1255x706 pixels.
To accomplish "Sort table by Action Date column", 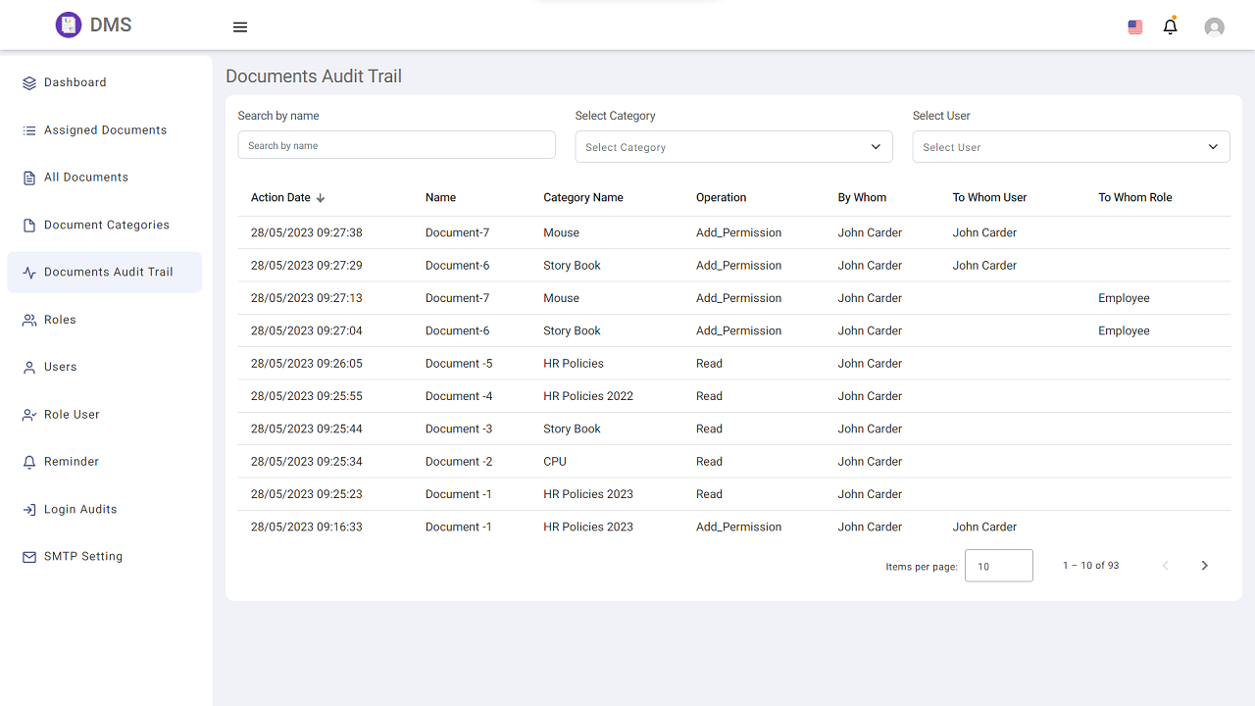I will [287, 197].
